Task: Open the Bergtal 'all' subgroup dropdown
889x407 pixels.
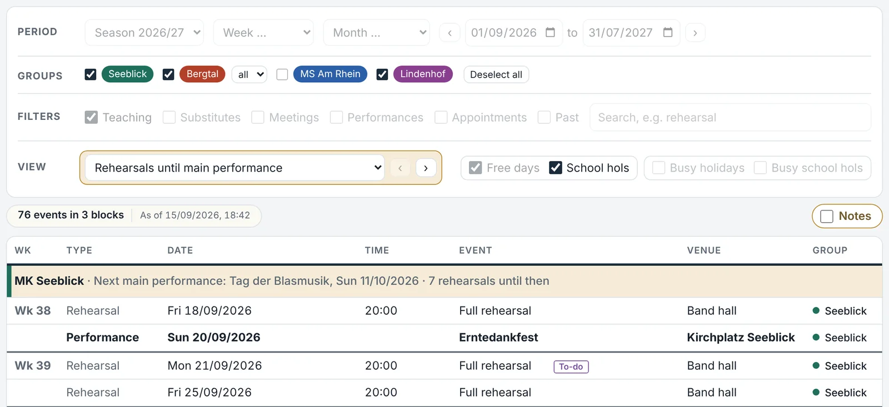Action: click(x=249, y=74)
